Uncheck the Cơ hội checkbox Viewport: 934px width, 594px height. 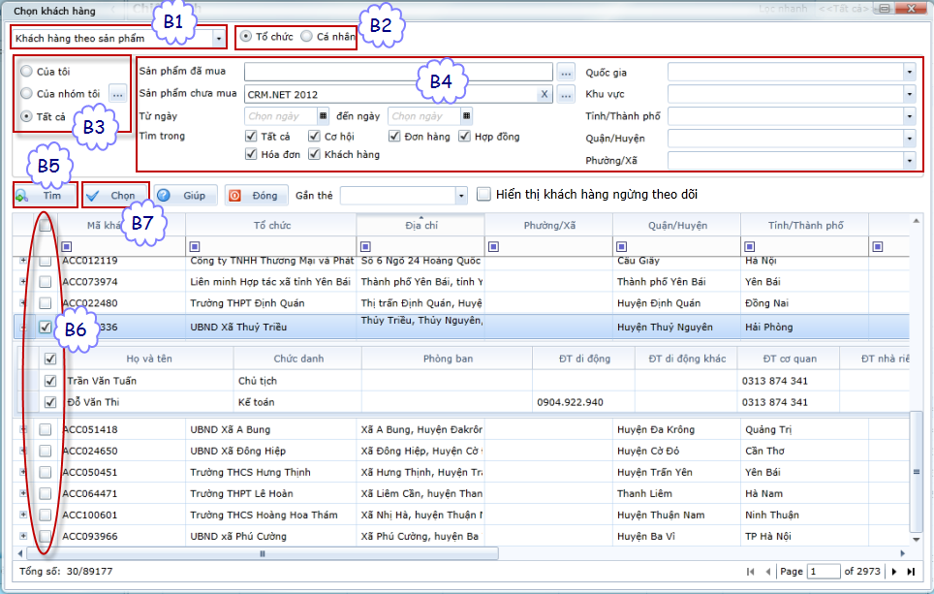(315, 137)
